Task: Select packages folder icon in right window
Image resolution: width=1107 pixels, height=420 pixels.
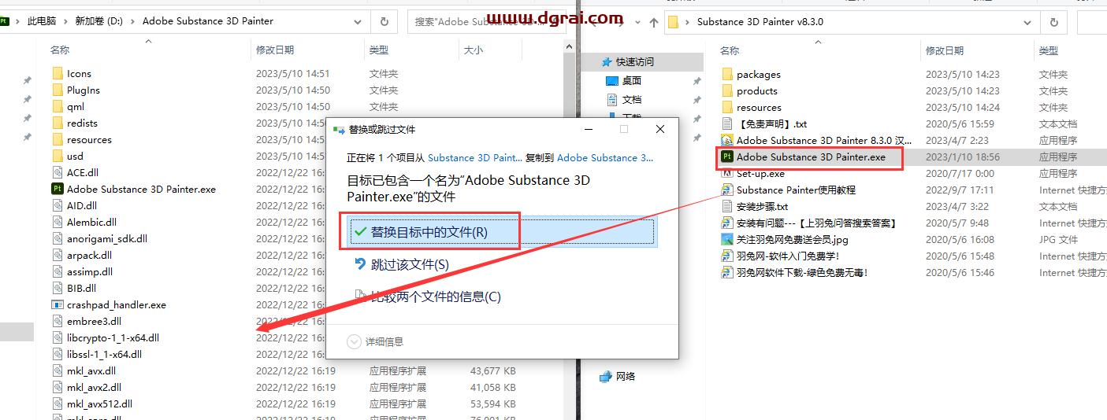Action: [x=727, y=74]
